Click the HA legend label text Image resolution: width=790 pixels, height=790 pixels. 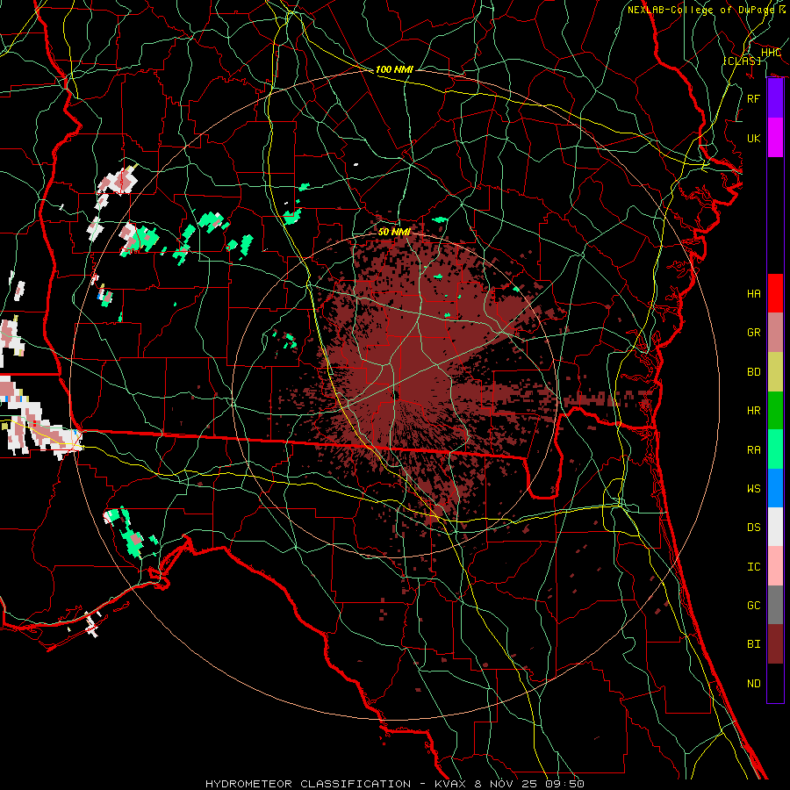coord(754,293)
